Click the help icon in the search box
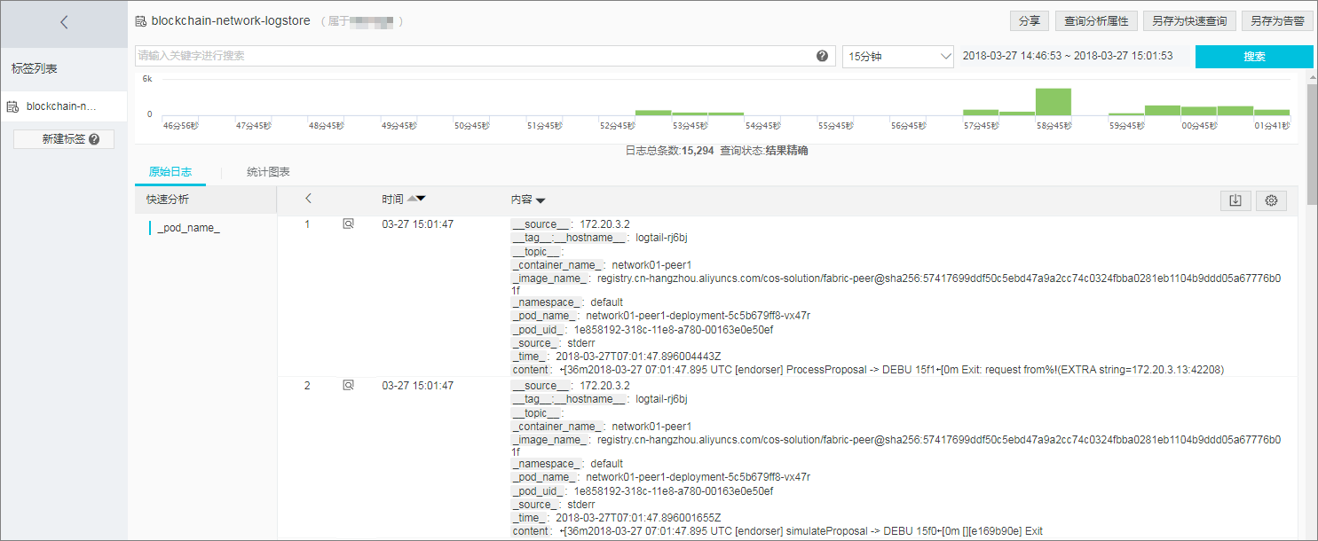This screenshot has width=1318, height=541. click(x=822, y=56)
